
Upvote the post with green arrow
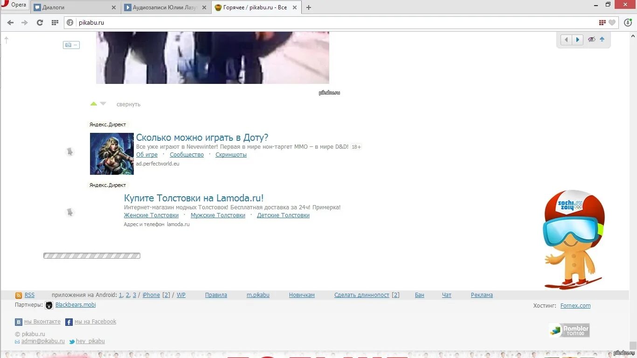94,103
